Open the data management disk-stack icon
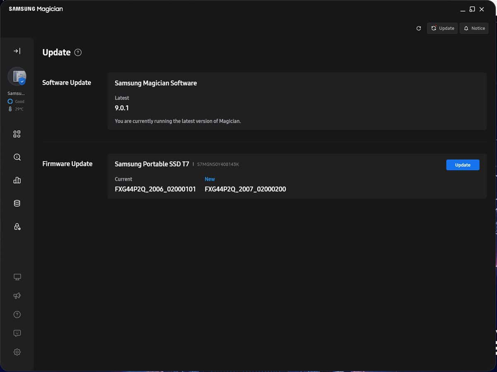This screenshot has height=372, width=497. point(17,203)
